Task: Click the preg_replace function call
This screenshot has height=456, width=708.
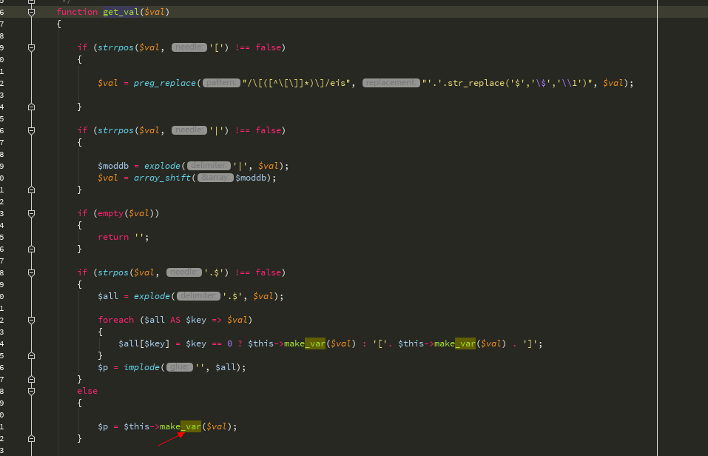Action: click(164, 83)
